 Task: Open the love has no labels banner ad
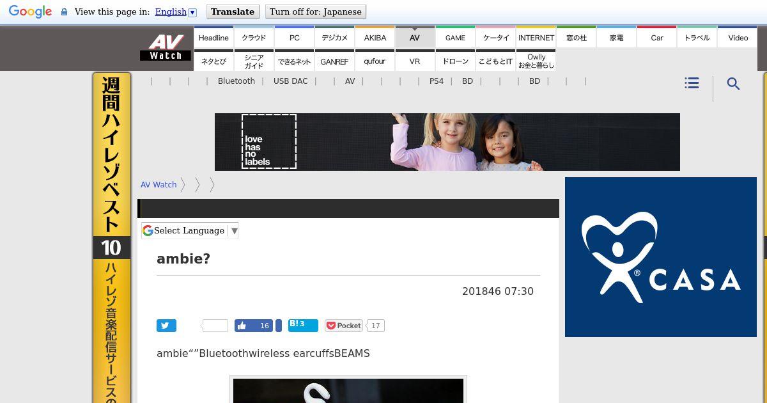[447, 142]
